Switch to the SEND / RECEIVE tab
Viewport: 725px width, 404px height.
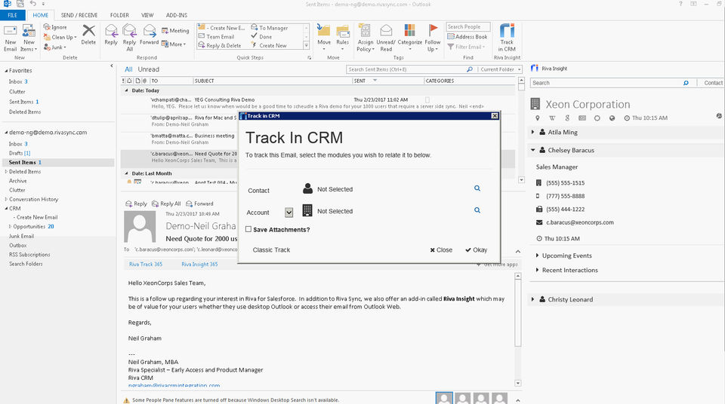[79, 15]
